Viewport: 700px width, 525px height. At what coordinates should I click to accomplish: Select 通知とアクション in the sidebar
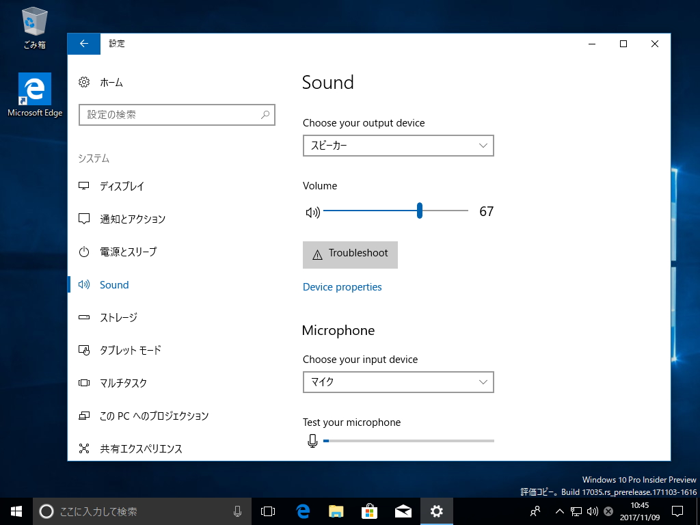[133, 219]
